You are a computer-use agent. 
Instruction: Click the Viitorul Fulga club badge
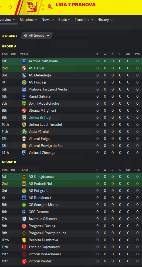tap(24, 139)
